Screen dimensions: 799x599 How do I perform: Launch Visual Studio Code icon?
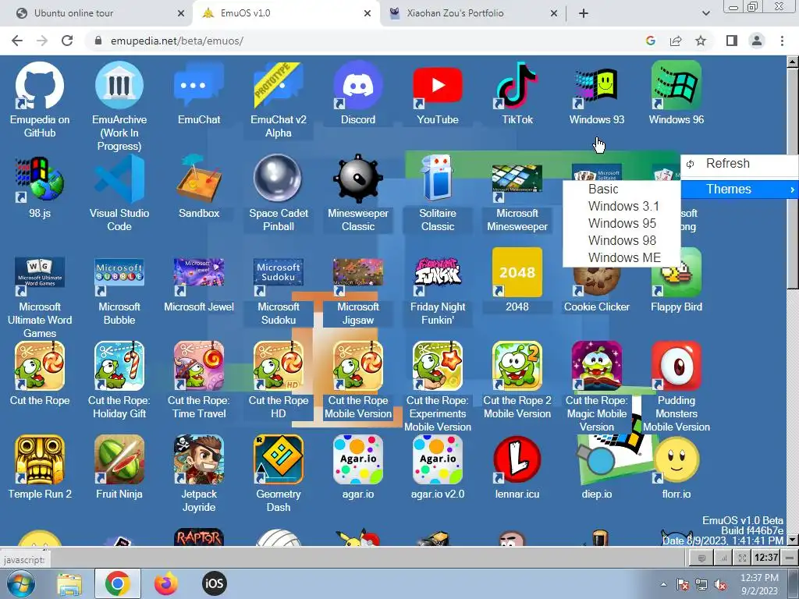pos(119,179)
